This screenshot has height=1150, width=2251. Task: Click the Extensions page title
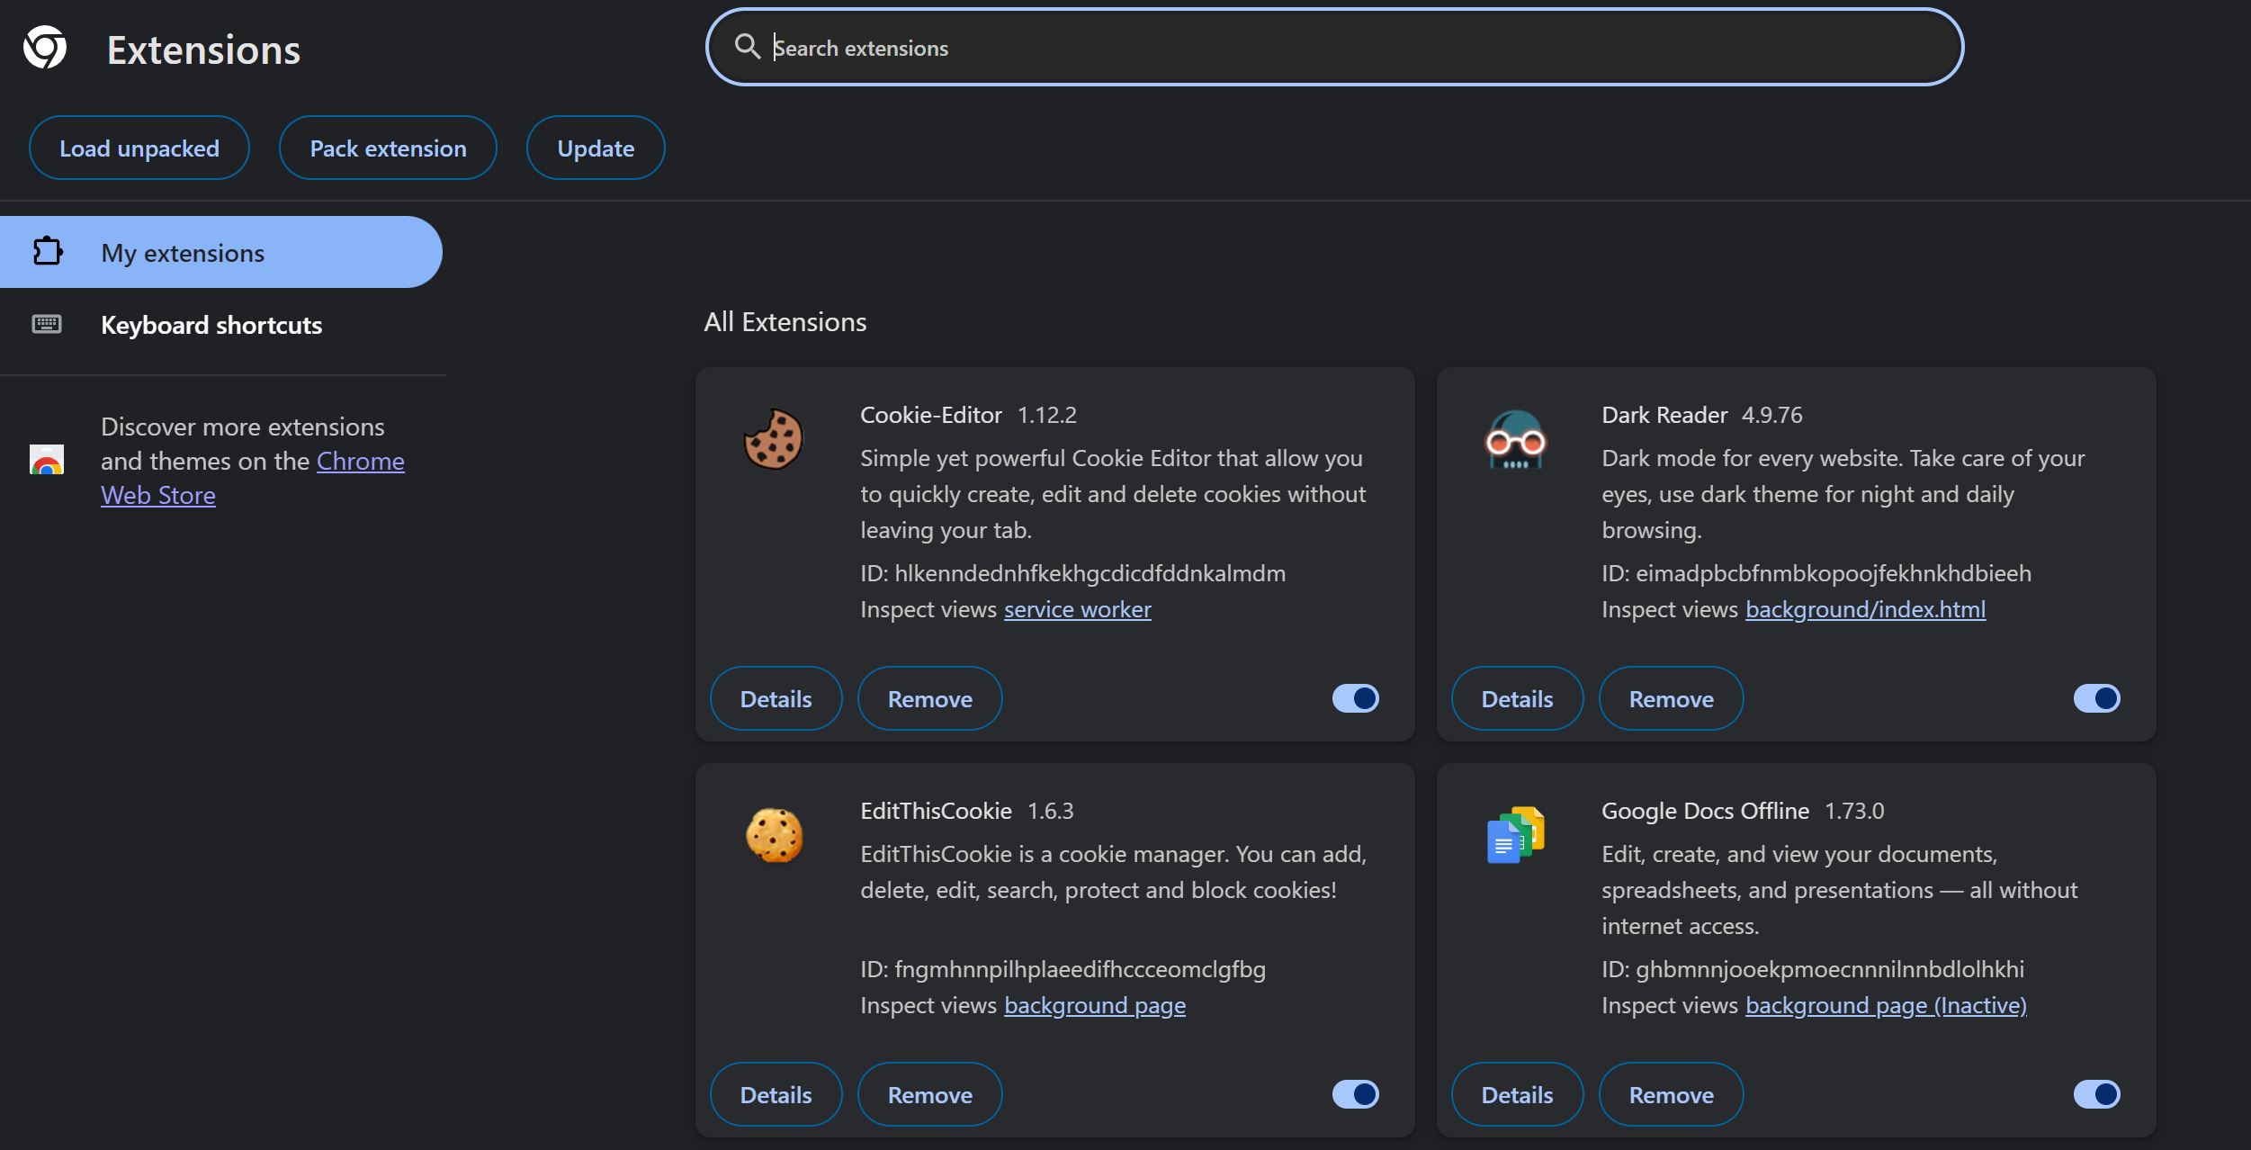point(203,49)
